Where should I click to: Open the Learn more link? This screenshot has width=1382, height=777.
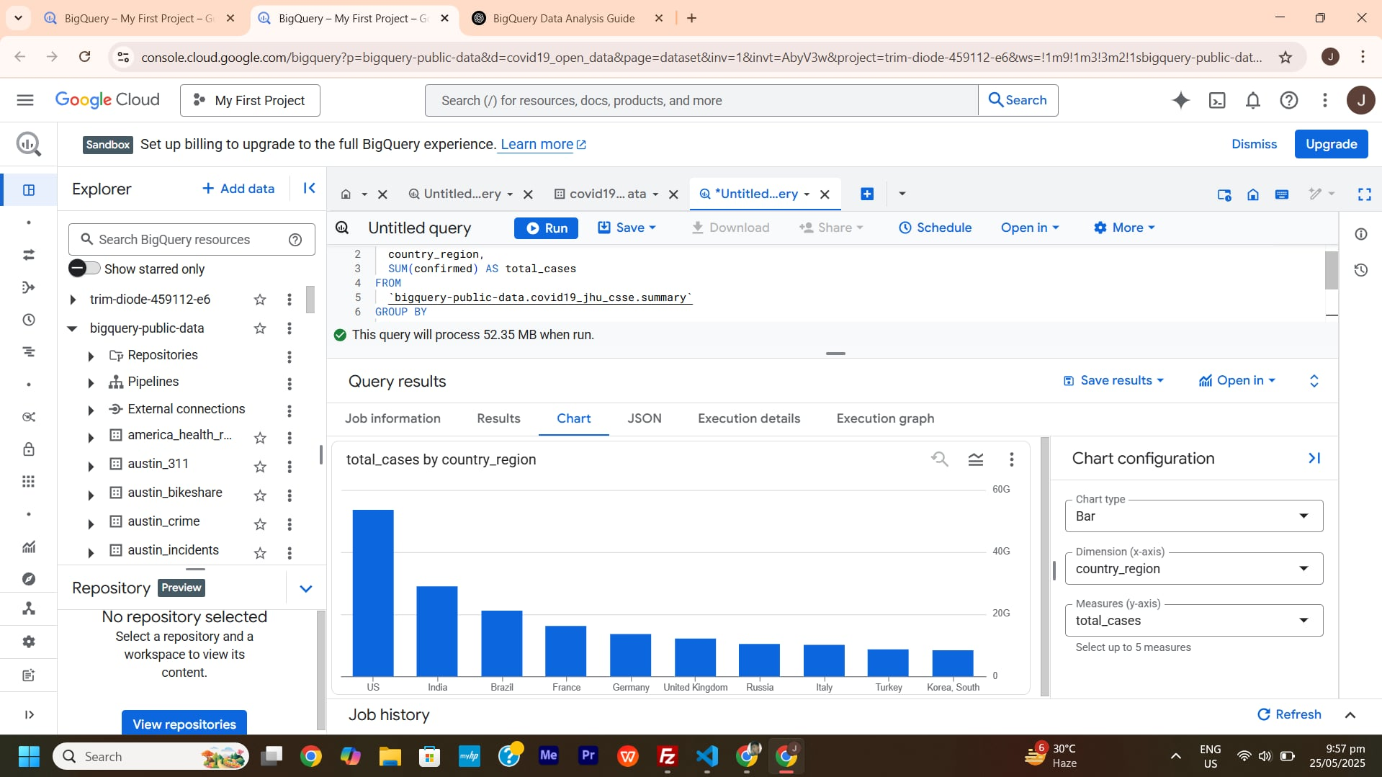543,145
